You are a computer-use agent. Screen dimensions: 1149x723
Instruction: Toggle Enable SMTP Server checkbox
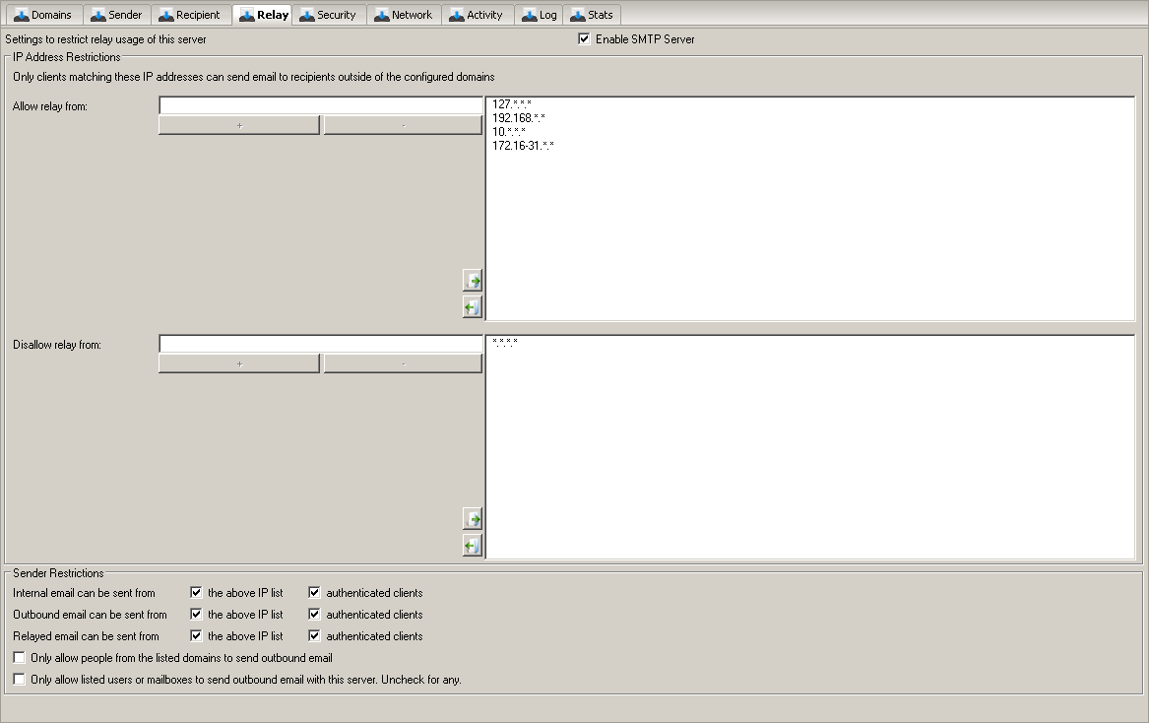585,39
